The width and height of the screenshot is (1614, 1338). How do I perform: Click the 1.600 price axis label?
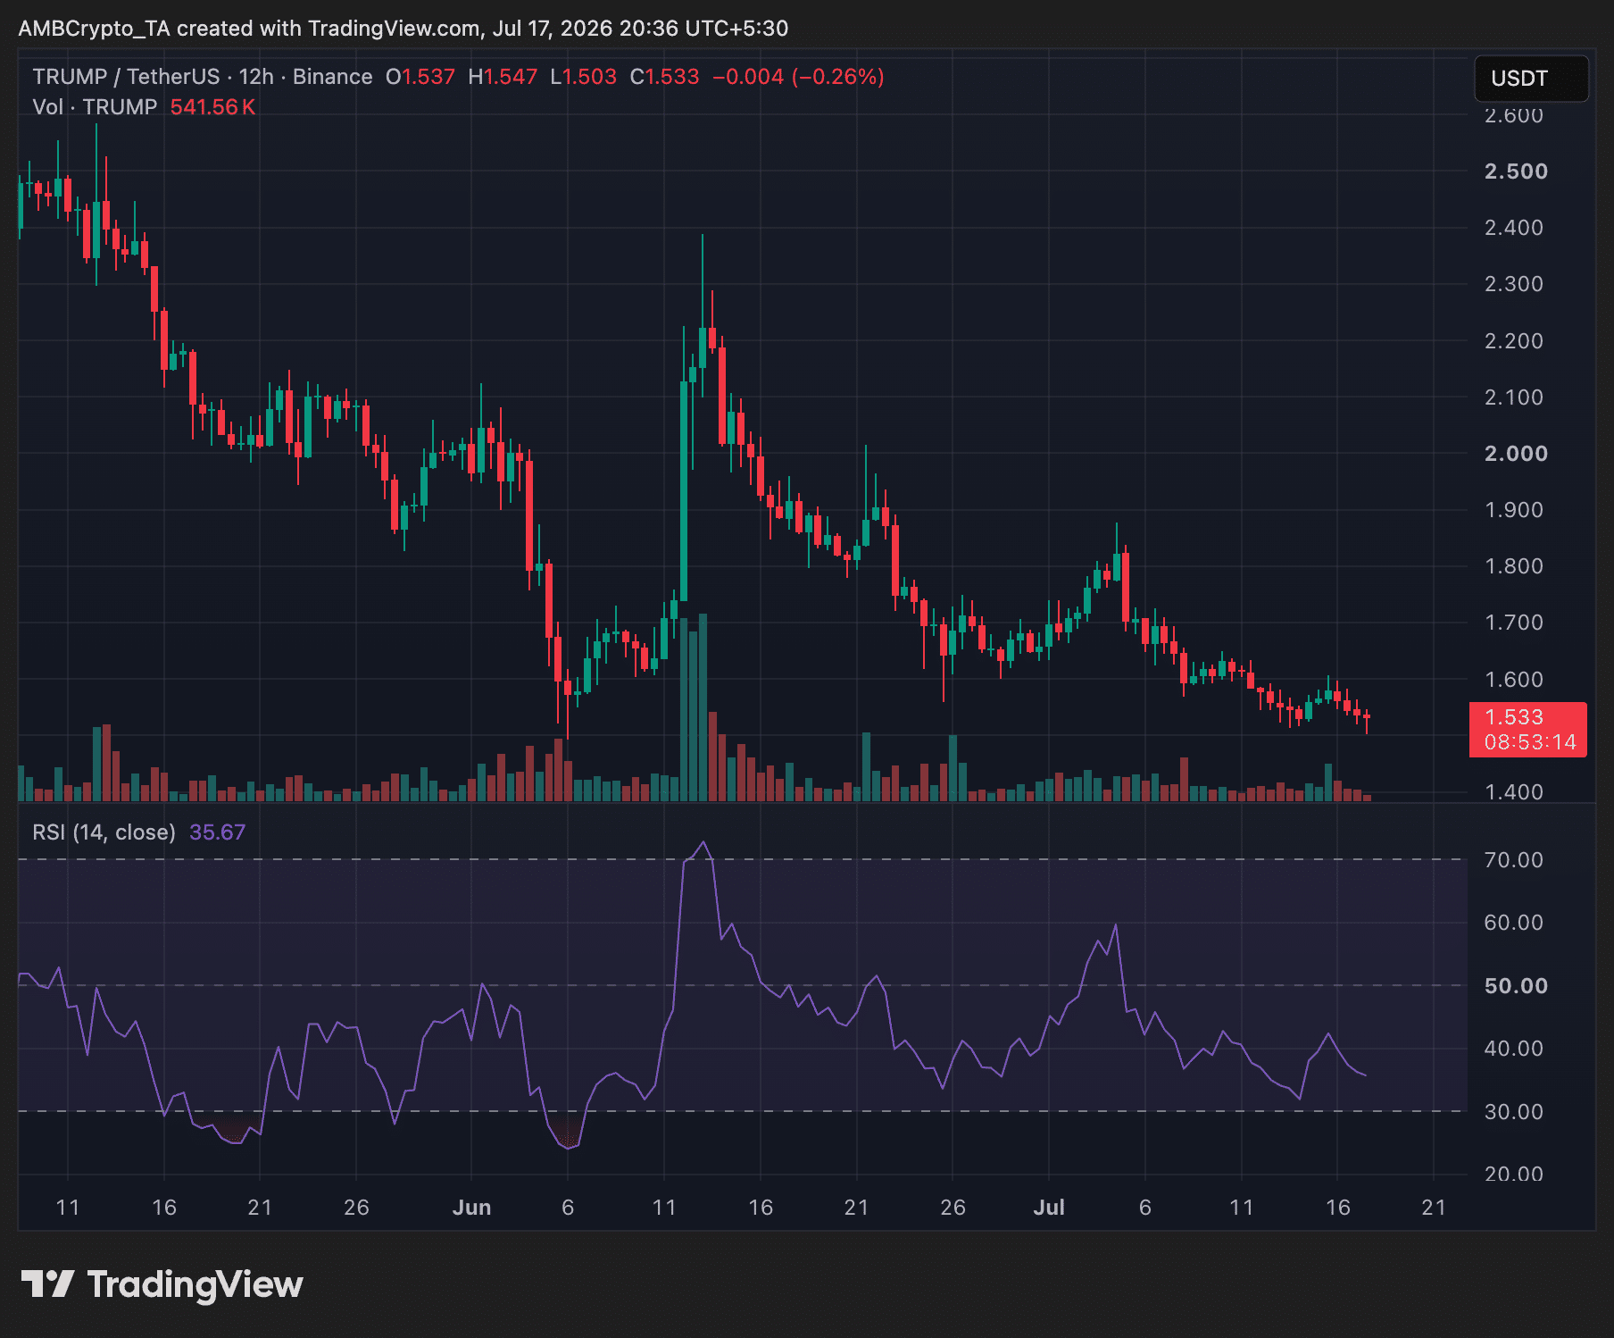click(x=1514, y=680)
